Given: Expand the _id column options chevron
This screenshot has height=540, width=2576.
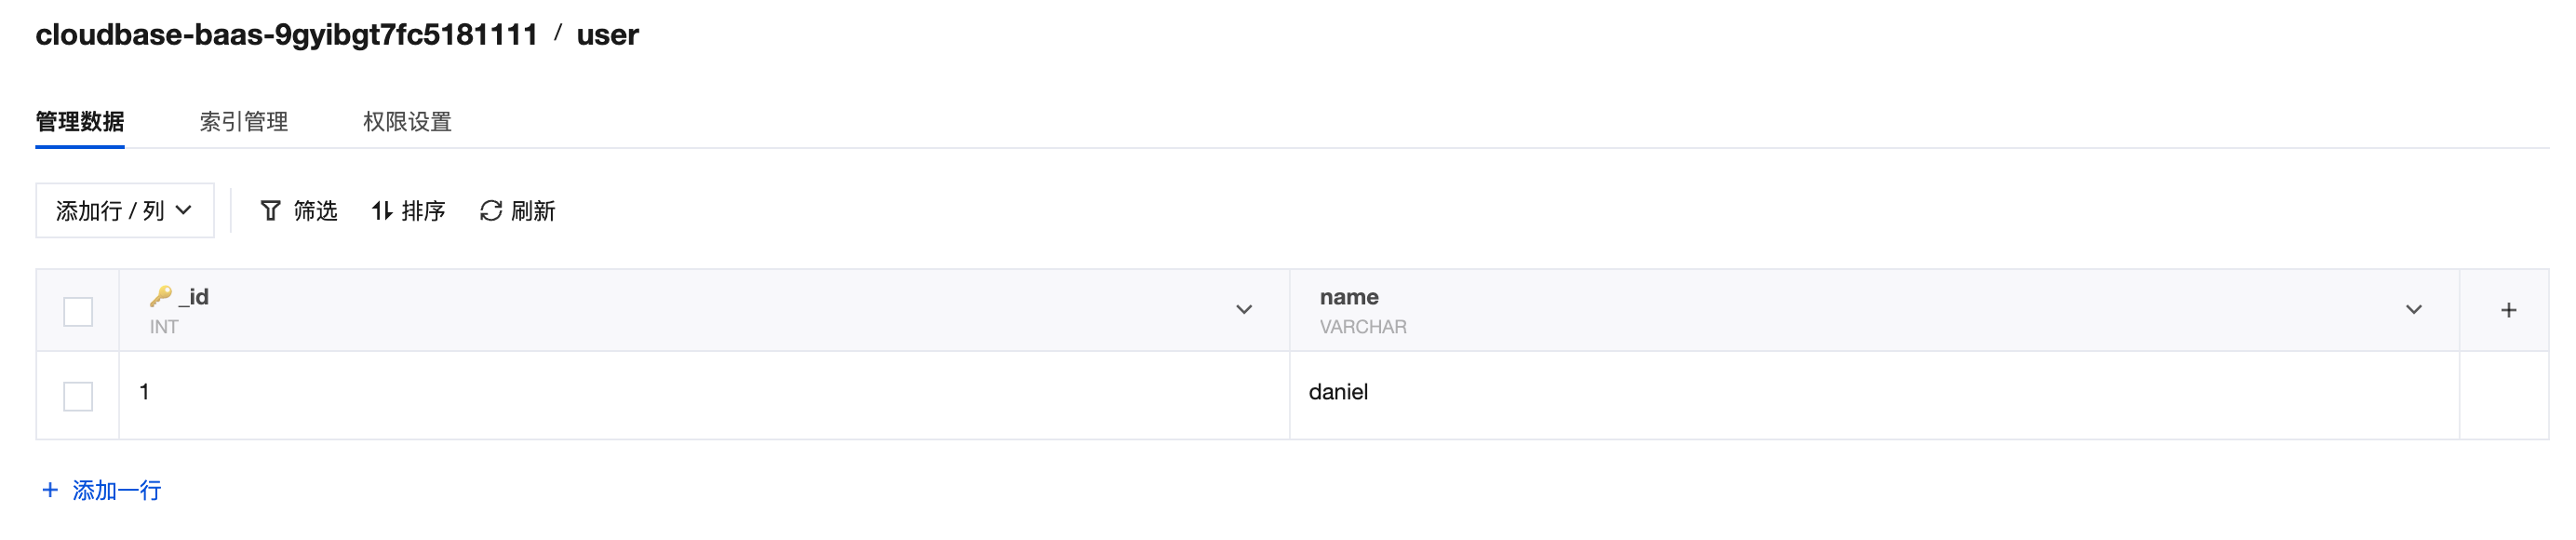Looking at the screenshot, I should pyautogui.click(x=1243, y=310).
